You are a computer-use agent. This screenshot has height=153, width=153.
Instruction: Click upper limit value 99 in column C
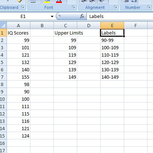pyautogui.click(x=65, y=40)
